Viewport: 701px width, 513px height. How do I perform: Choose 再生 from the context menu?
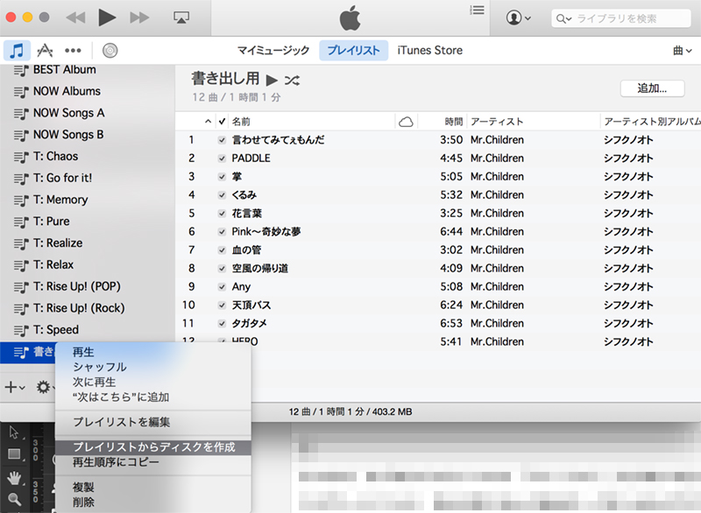tap(152, 352)
